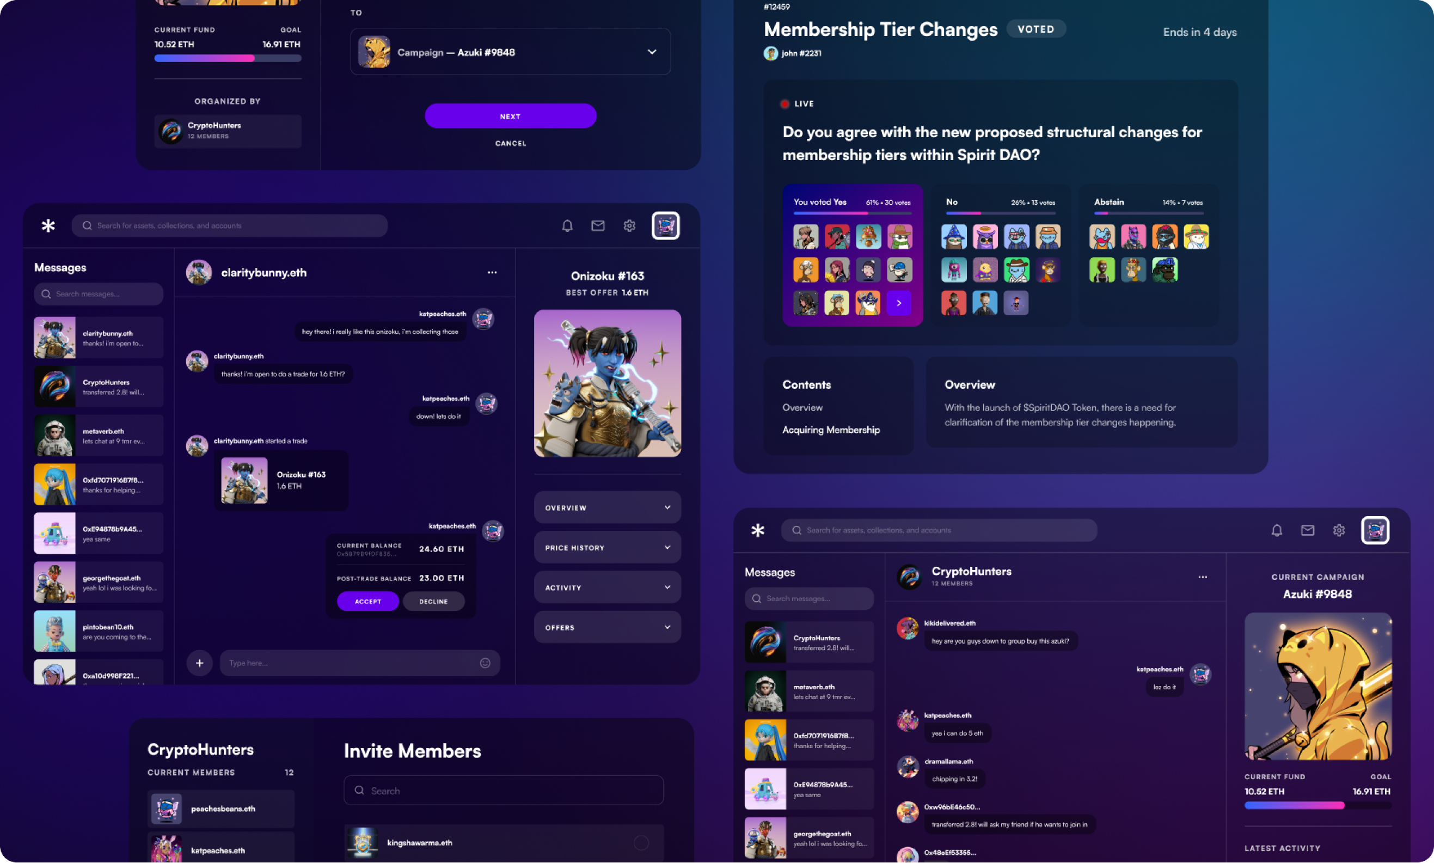Click the notification bell in the claritybunny chat window

(x=567, y=225)
